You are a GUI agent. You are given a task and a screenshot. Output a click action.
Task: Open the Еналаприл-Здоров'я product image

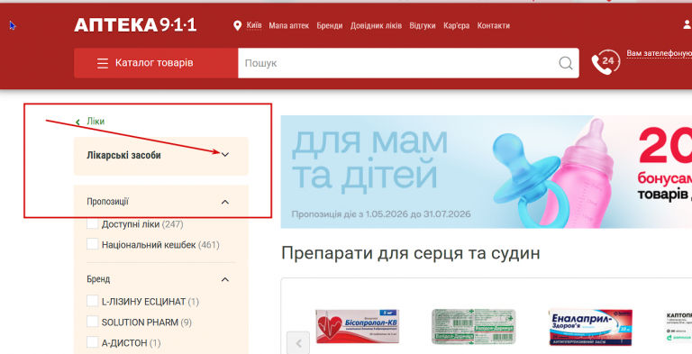(x=590, y=327)
